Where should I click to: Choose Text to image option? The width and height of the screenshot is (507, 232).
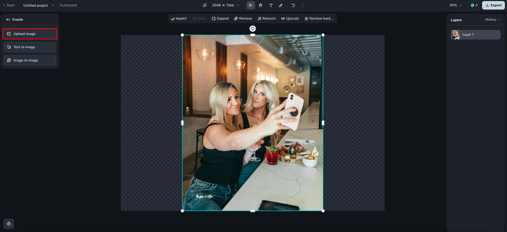point(30,47)
